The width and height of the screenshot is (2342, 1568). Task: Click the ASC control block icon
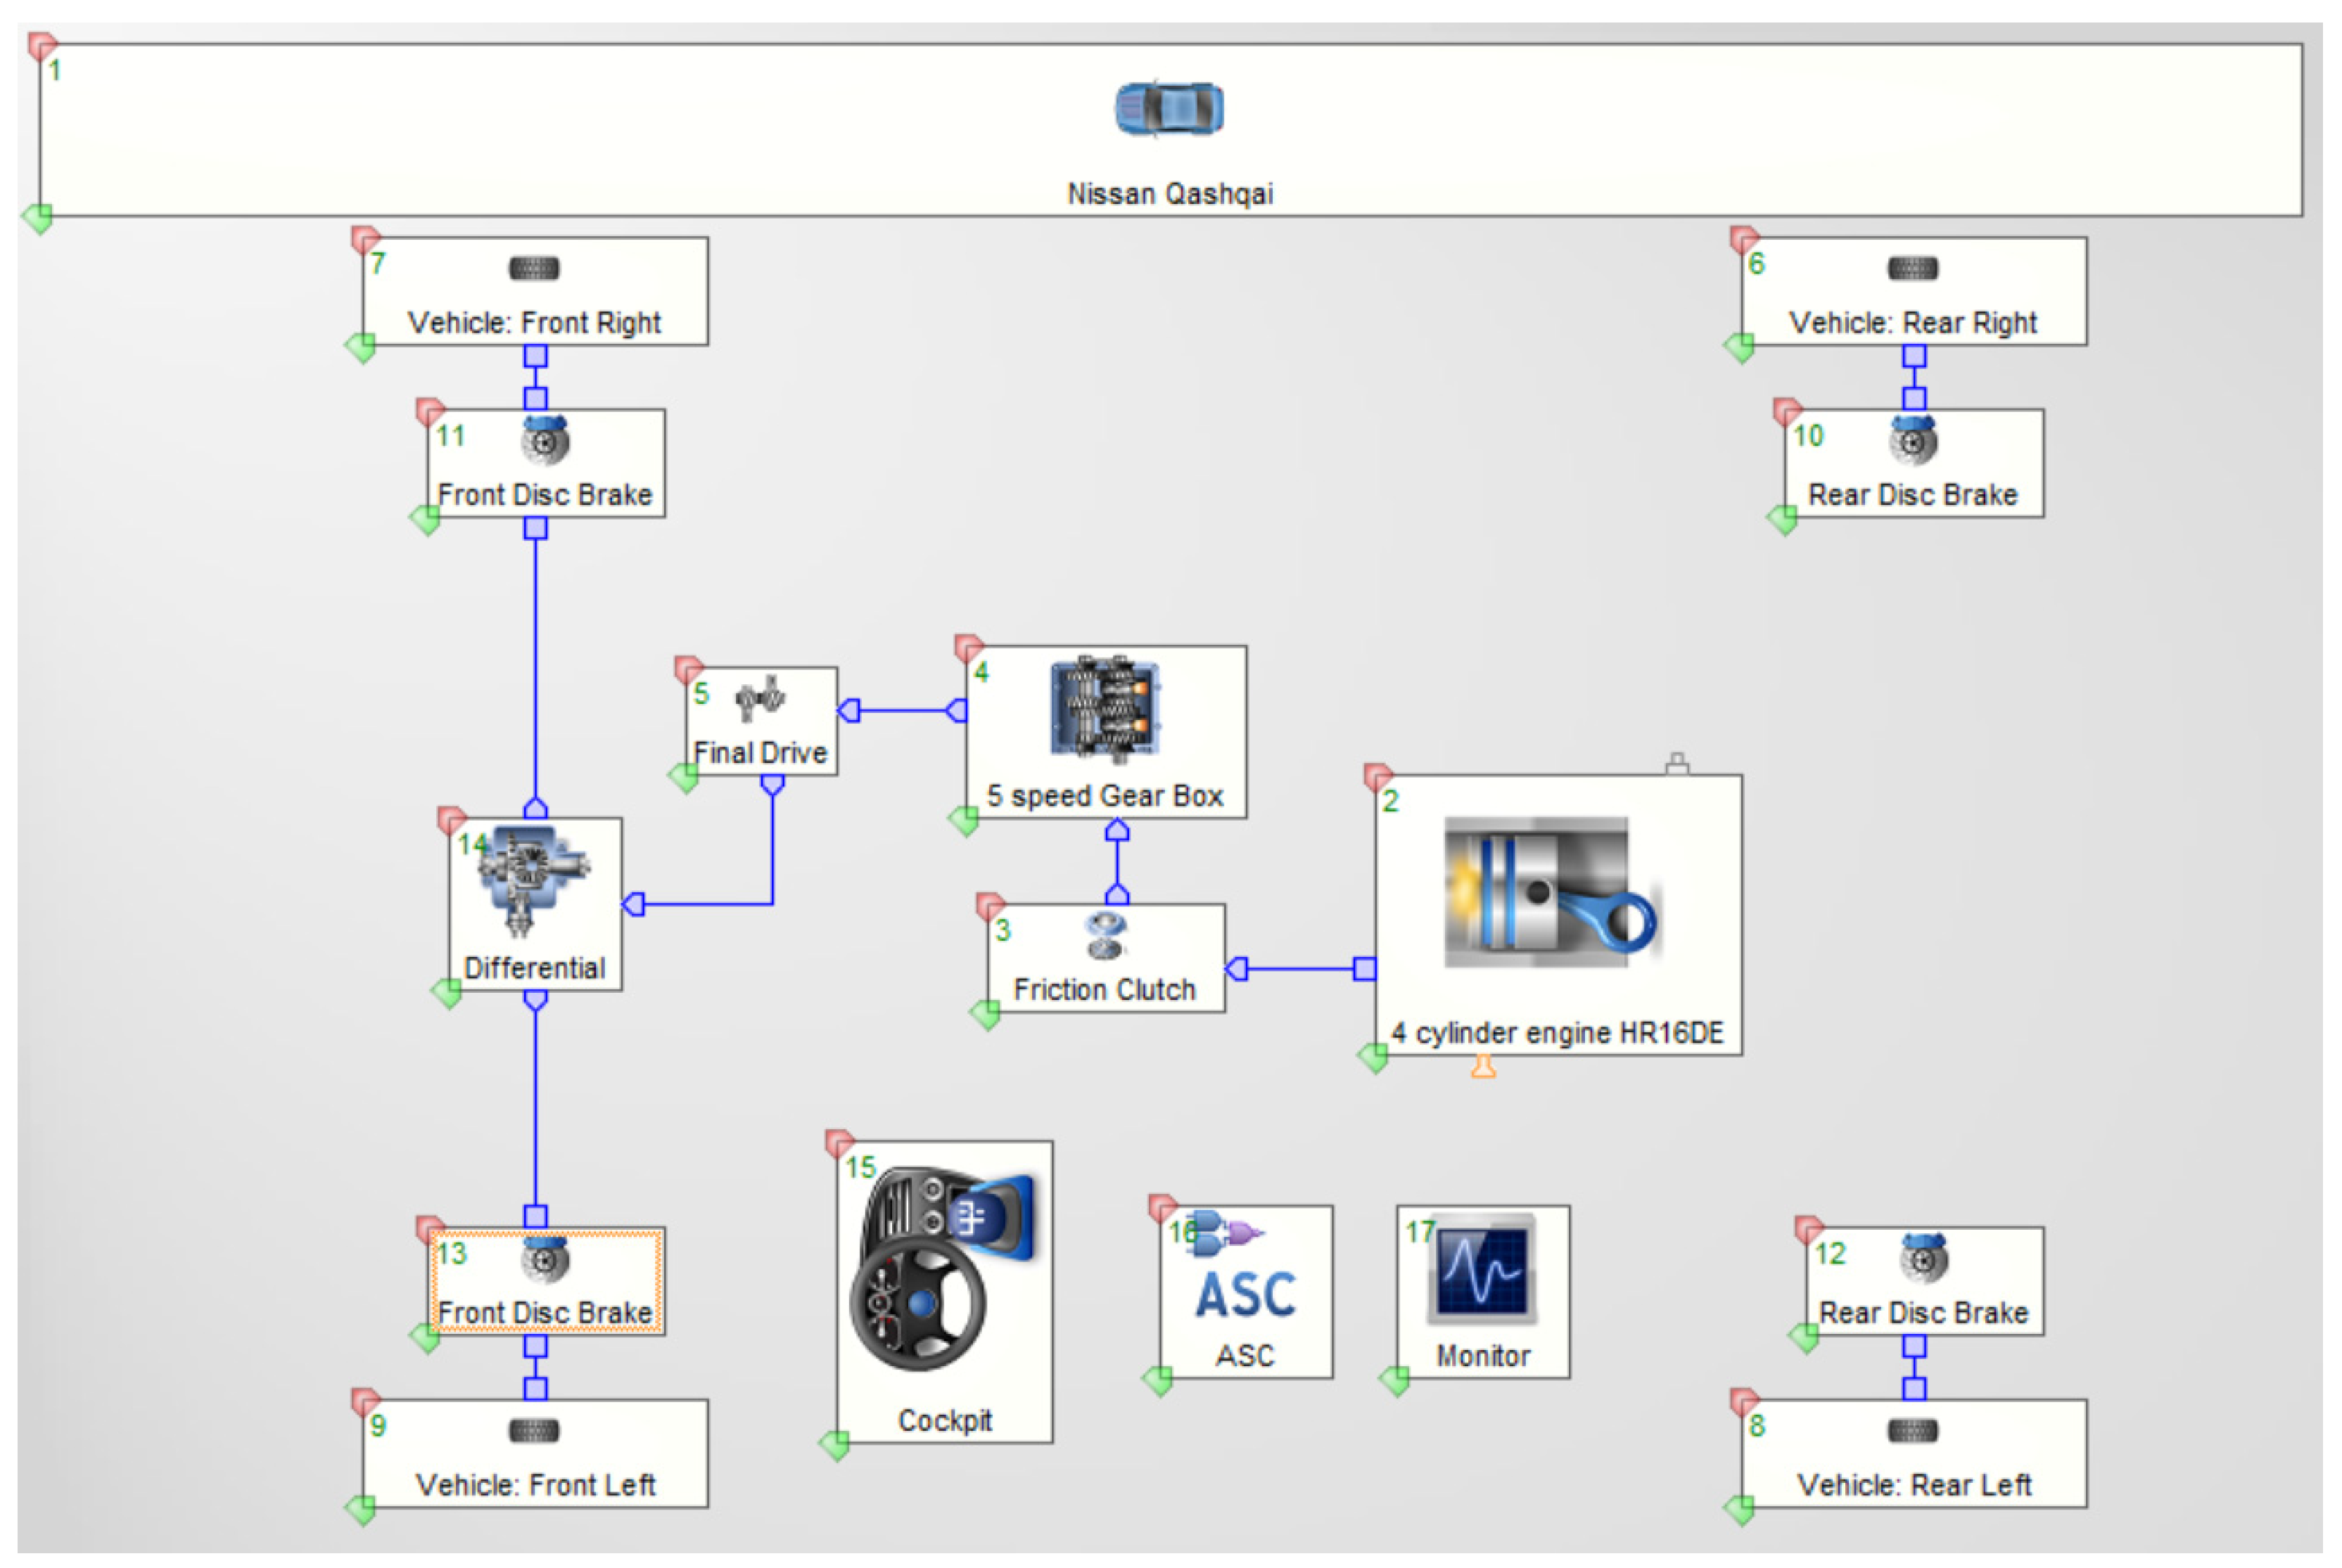[x=1245, y=1293]
